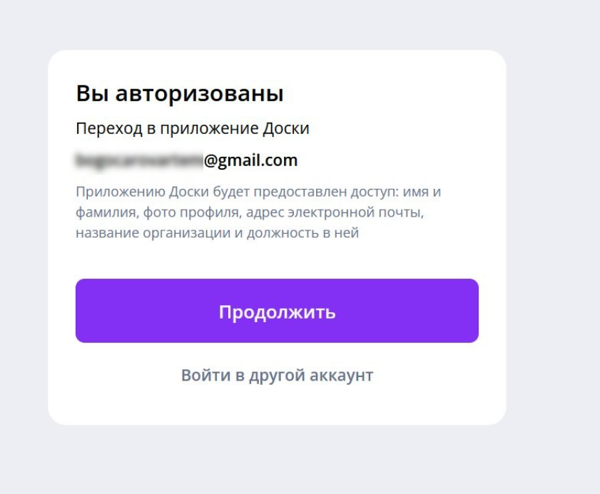Open the Войти в другой аккаунт link
Image resolution: width=600 pixels, height=494 pixels.
pos(277,375)
